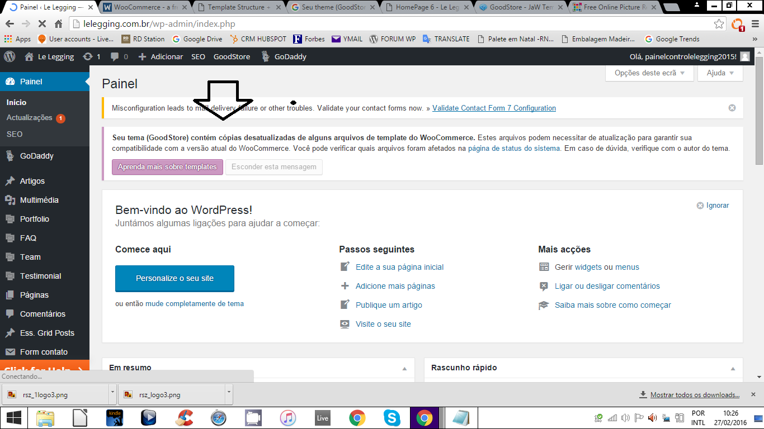Collapse the Rascunho rápido widget
Viewport: 764px width, 429px height.
pos(733,369)
